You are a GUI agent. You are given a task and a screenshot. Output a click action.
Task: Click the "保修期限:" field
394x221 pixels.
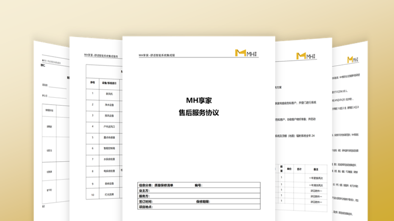click(203, 202)
